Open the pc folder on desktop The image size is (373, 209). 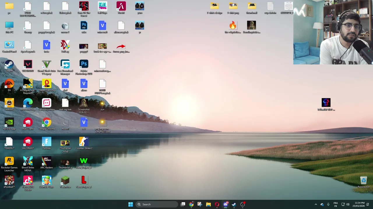[x=9, y=8]
